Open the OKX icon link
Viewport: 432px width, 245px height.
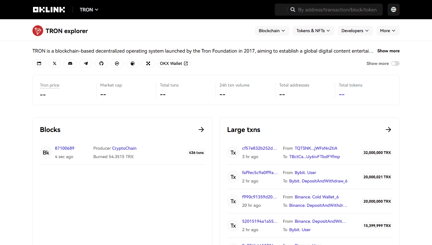(x=148, y=63)
